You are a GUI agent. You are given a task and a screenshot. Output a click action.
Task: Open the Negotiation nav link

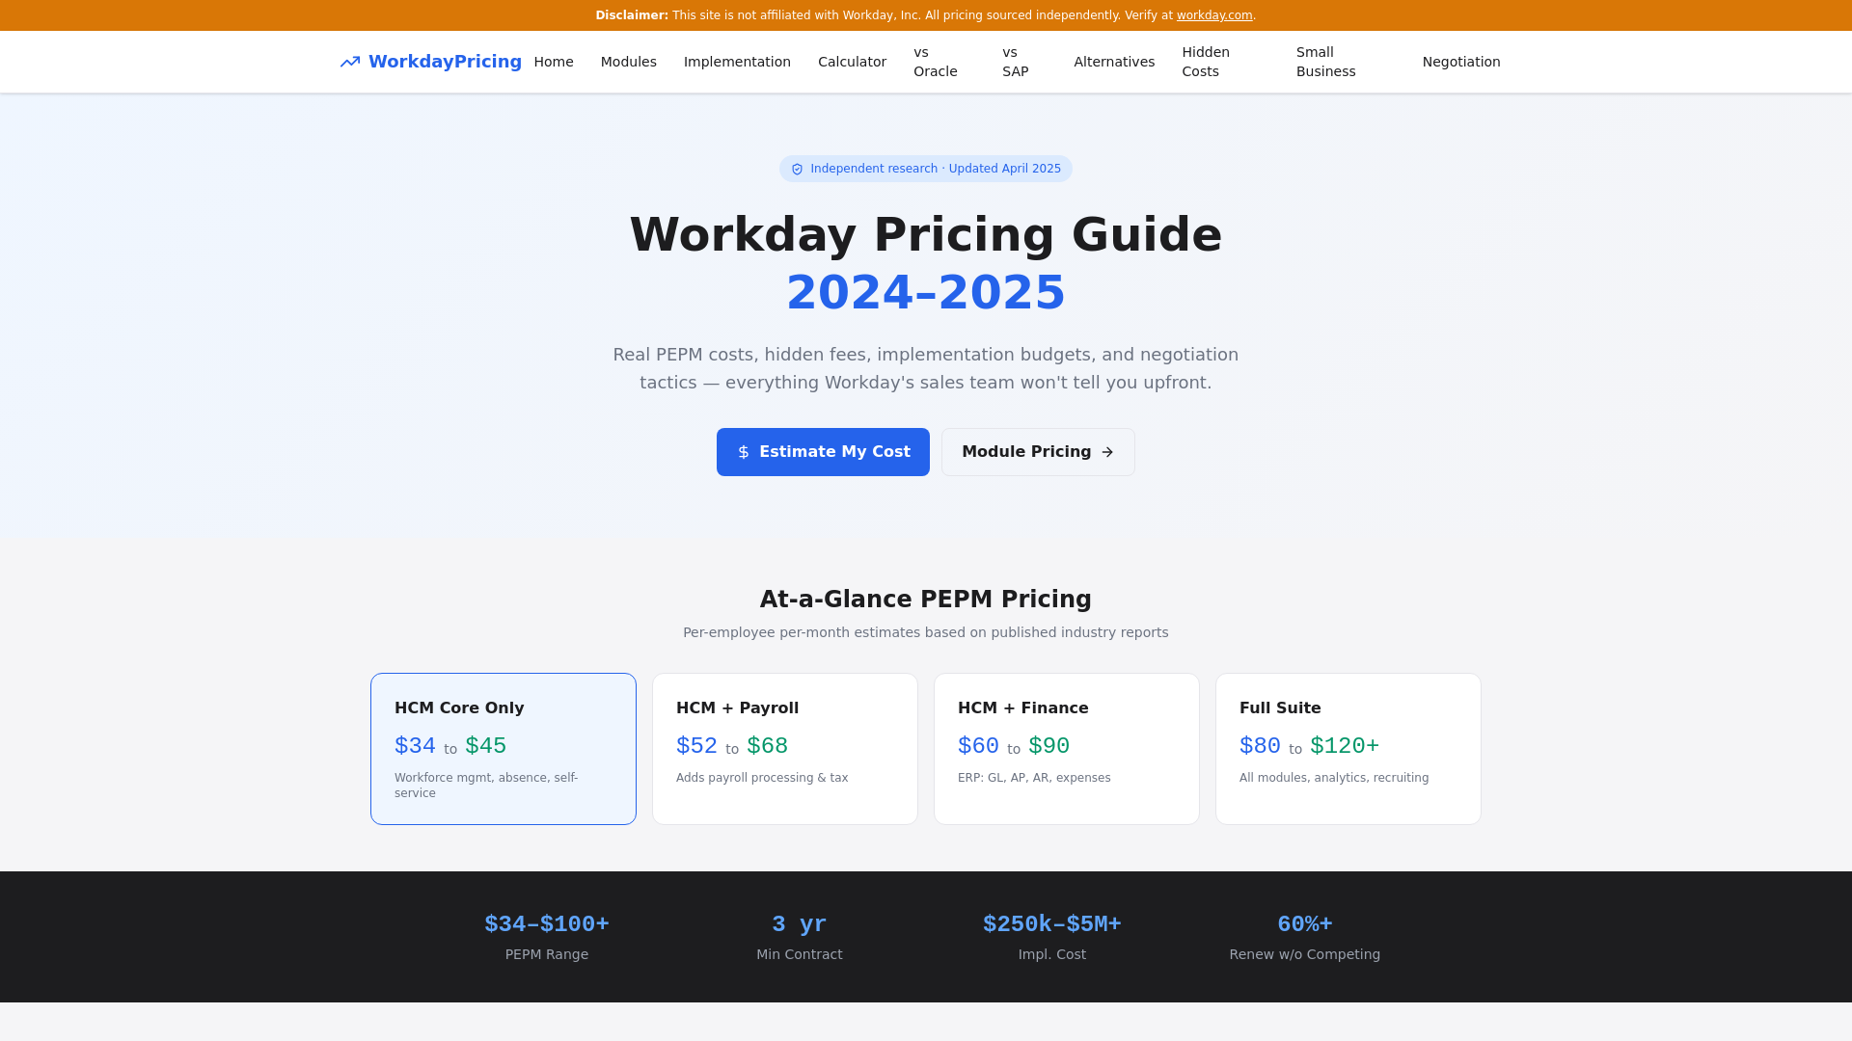point(1461,62)
